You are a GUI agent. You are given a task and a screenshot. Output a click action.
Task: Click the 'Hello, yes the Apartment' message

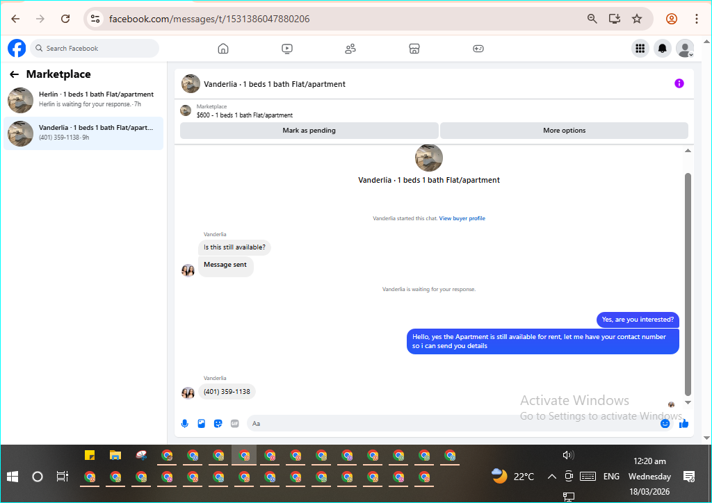[542, 342]
